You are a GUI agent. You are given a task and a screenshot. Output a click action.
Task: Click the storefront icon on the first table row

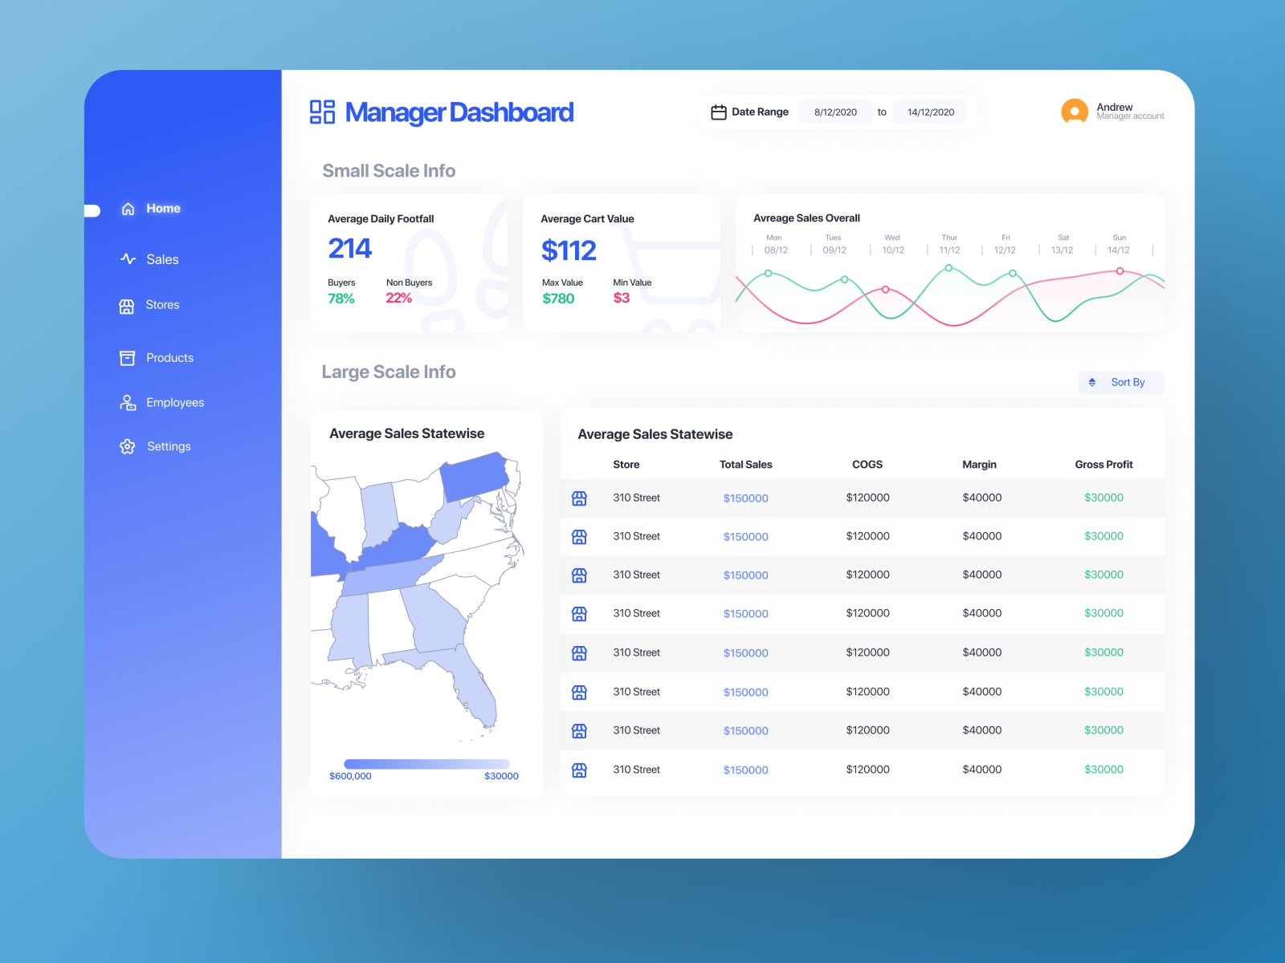pos(579,498)
